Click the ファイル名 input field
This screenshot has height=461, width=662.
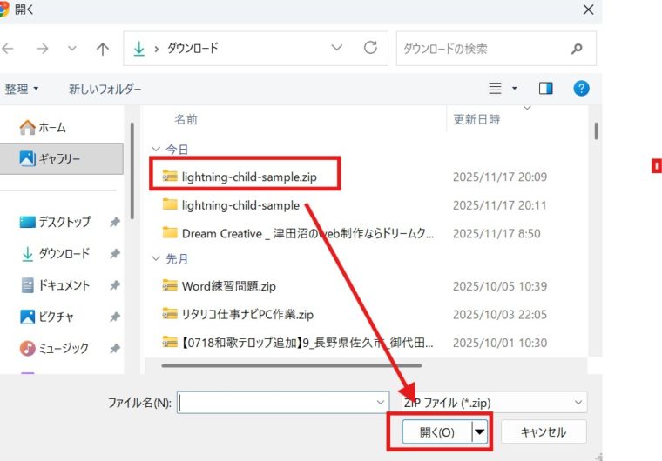[x=279, y=402]
